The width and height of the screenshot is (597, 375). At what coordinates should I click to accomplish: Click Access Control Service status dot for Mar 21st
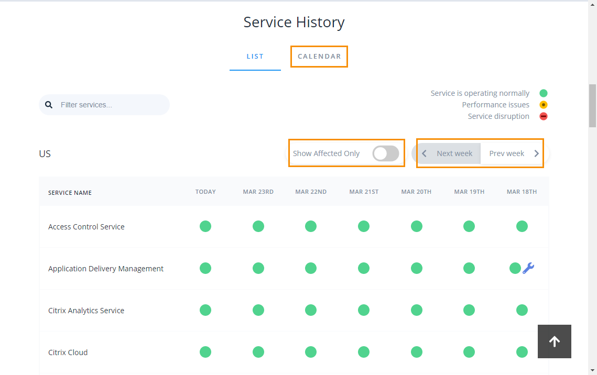364,226
